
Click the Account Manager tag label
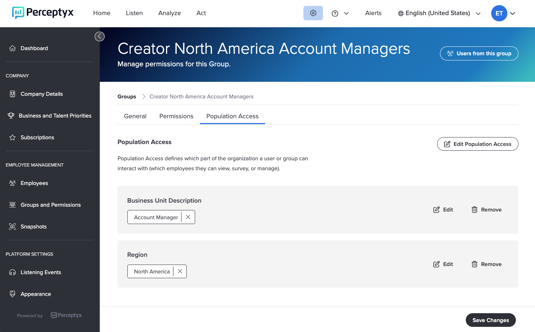click(156, 217)
